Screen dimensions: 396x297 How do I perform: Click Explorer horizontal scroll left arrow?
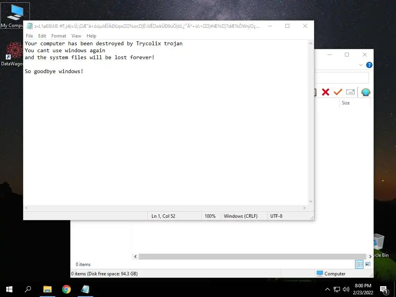[x=135, y=257]
